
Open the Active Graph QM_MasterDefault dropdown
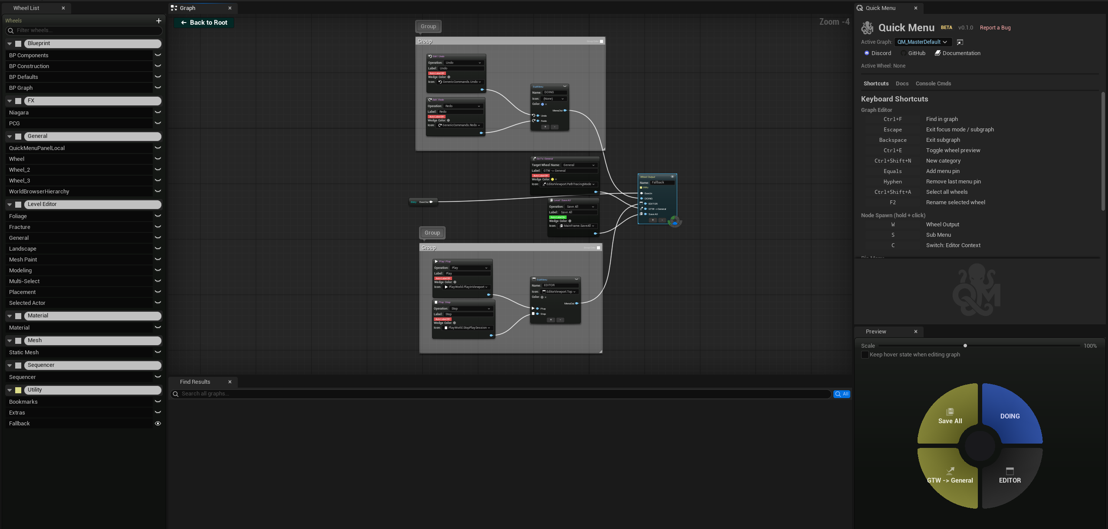pyautogui.click(x=922, y=42)
